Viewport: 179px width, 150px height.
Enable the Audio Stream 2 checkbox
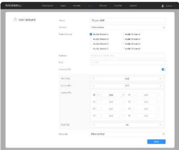point(123,34)
